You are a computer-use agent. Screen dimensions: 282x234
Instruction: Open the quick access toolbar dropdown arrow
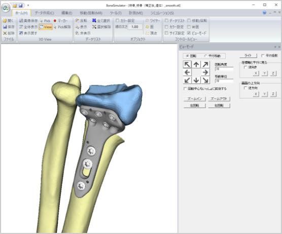tap(28, 6)
